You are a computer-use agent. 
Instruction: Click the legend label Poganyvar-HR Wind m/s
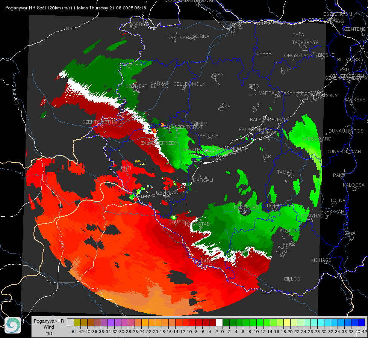tap(49, 327)
